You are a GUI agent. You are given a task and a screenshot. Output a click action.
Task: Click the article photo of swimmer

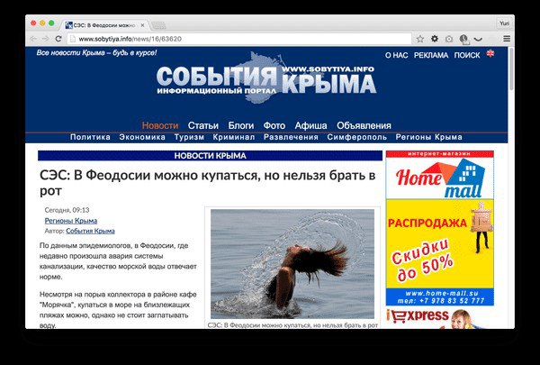coord(292,264)
